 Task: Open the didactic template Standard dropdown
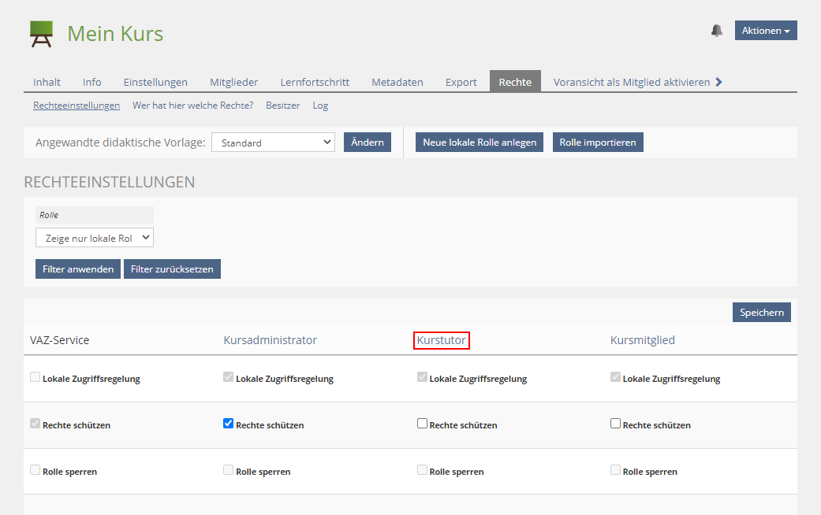point(273,143)
